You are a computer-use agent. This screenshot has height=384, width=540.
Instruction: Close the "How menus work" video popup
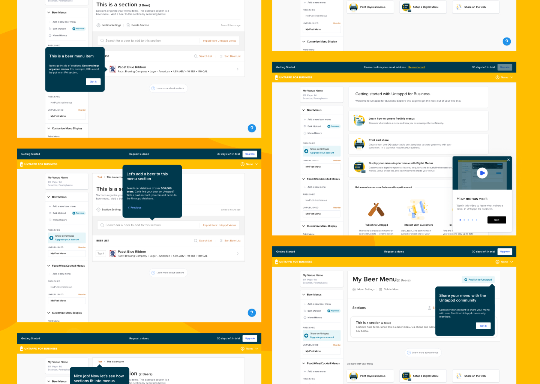[508, 160]
